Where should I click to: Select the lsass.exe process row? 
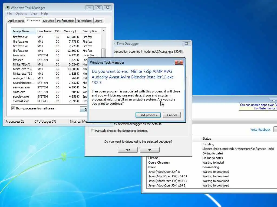[56, 55]
